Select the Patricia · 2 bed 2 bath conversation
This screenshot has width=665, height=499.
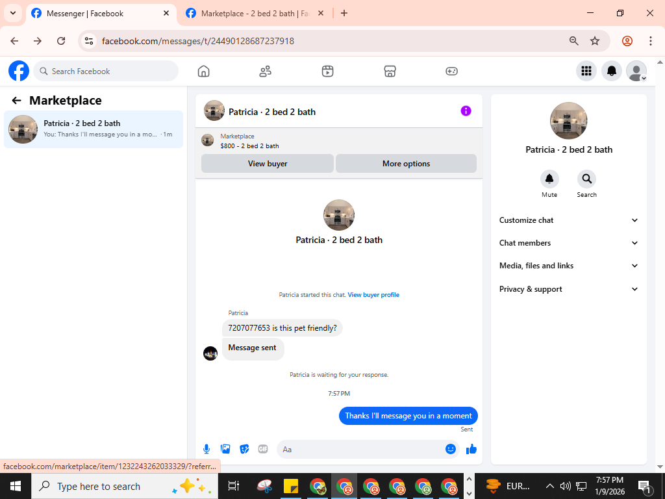point(94,129)
